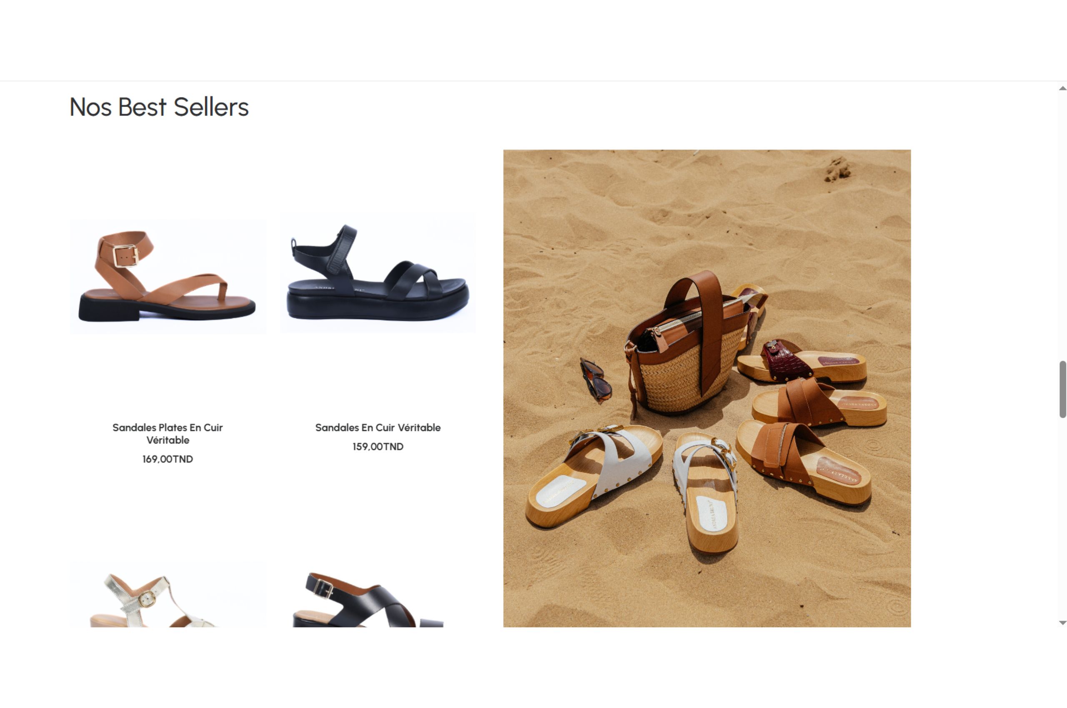The width and height of the screenshot is (1067, 708).
Task: Click the beach sandals banner photo
Action: [707, 388]
